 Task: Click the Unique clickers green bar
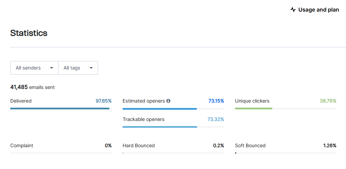[x=253, y=108]
